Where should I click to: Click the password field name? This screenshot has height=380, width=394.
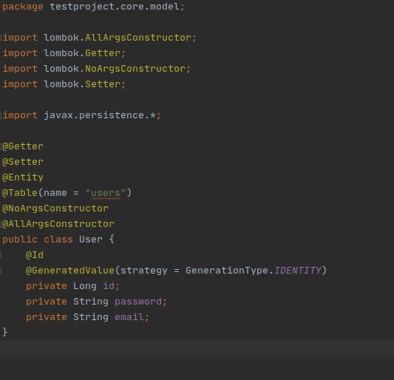138,302
